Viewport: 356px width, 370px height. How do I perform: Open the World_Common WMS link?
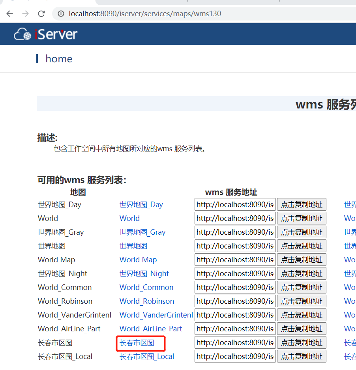[146, 288]
